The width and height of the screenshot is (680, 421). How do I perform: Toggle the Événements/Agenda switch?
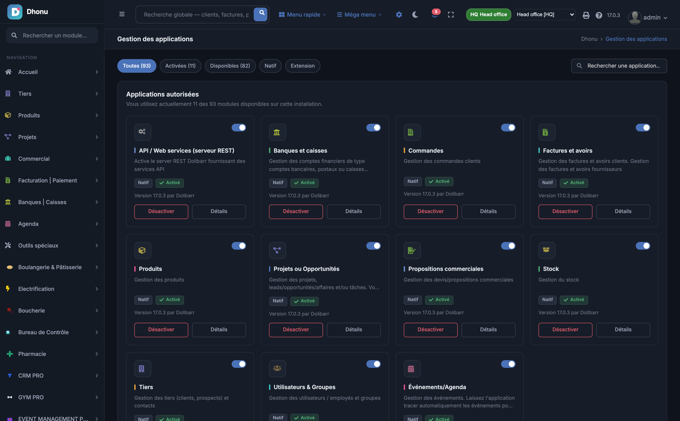point(508,364)
